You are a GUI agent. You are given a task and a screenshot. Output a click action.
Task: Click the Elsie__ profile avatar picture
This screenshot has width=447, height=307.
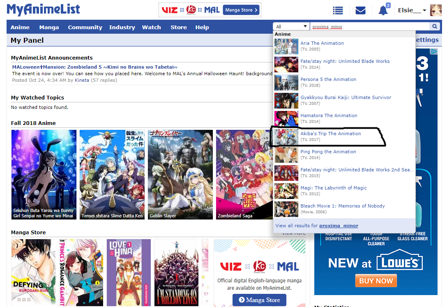pyautogui.click(x=435, y=11)
